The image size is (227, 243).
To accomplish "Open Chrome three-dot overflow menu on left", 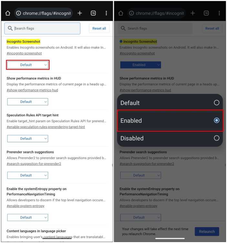I will click(106, 13).
